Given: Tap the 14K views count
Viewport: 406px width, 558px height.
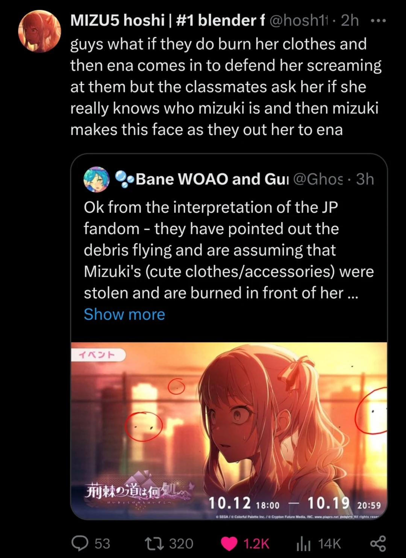Looking at the screenshot, I should pyautogui.click(x=329, y=544).
